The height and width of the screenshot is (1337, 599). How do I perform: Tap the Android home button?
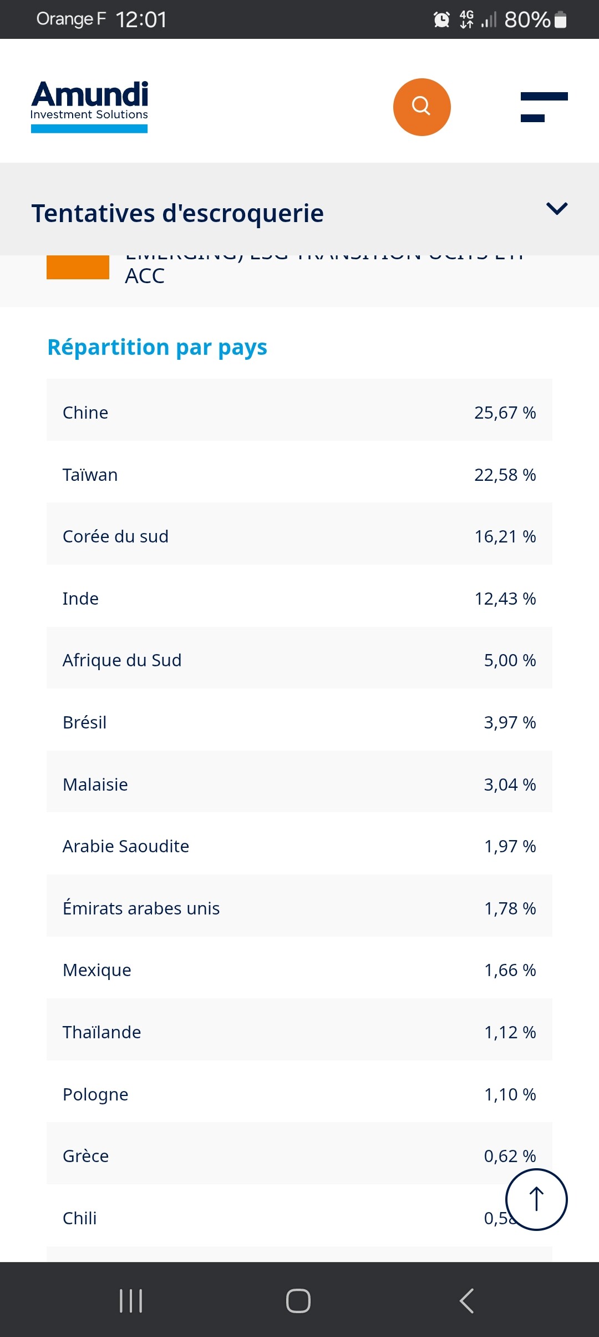[298, 1300]
